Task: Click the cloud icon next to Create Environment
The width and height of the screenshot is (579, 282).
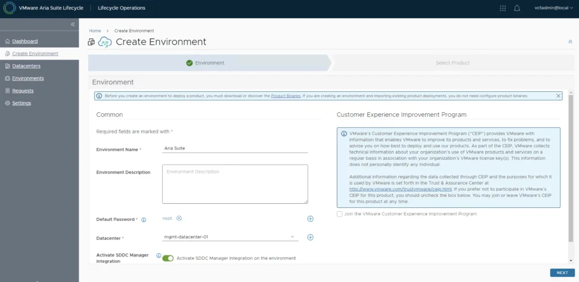Action: click(105, 42)
